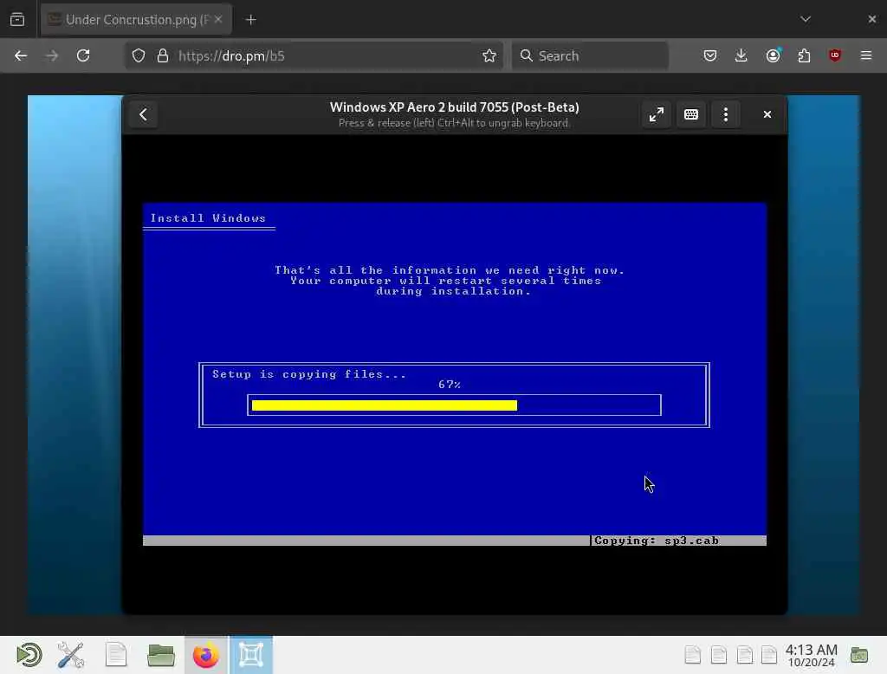Switch to Firefox in the taskbar
The image size is (887, 674).
206,655
